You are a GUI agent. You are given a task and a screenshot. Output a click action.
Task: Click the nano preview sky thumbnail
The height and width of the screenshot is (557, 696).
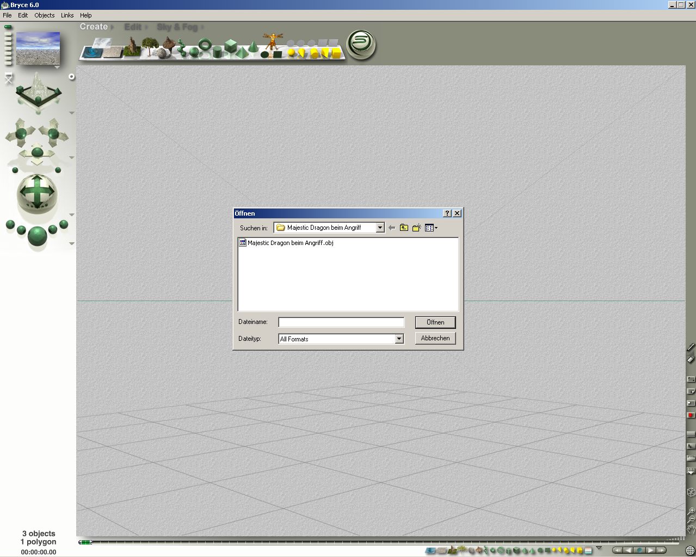38,48
